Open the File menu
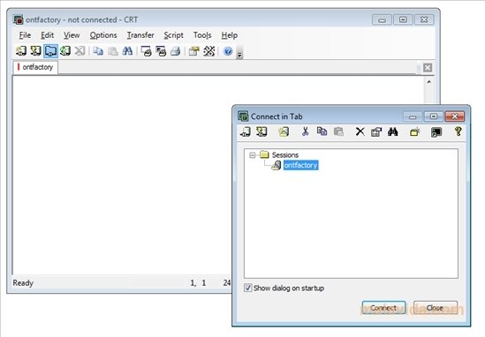 pyautogui.click(x=25, y=35)
